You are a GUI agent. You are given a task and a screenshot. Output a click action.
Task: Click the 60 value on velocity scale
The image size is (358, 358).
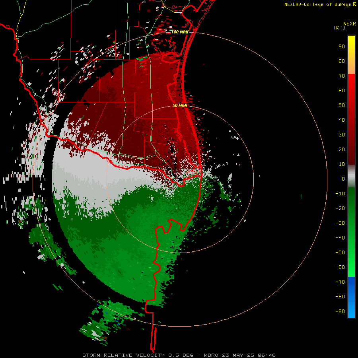click(x=342, y=91)
